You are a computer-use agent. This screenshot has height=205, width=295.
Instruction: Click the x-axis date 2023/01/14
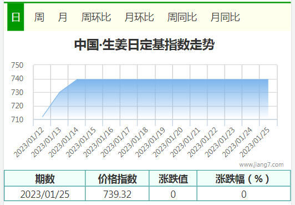tap(64, 142)
